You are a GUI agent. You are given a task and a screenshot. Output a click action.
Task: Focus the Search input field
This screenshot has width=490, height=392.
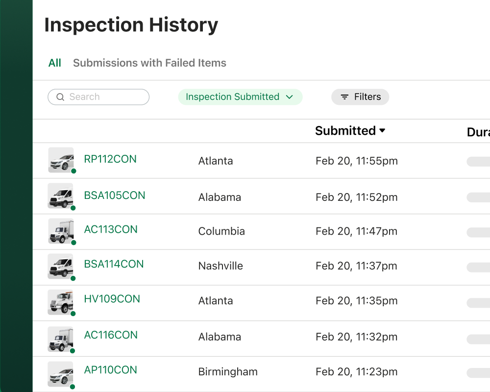(98, 97)
